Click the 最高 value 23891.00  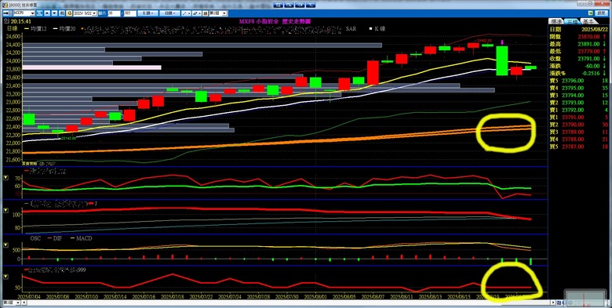point(588,44)
